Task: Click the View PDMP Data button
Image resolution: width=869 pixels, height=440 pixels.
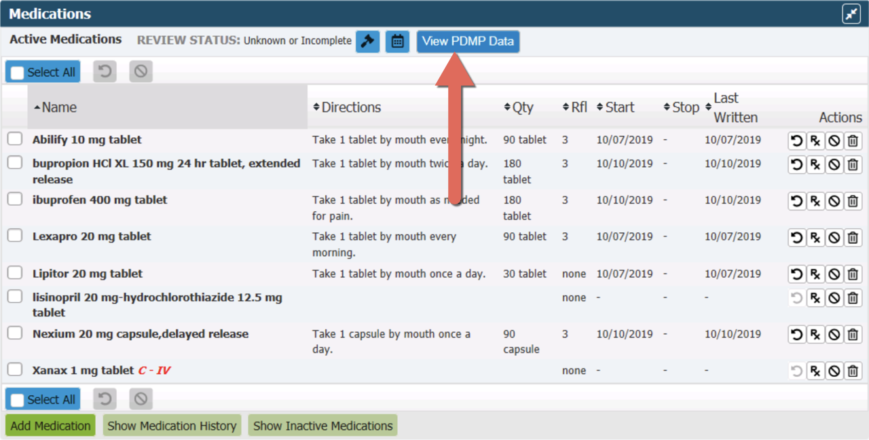Action: pos(468,41)
